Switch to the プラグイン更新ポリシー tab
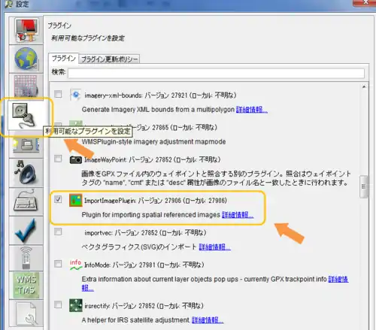The height and width of the screenshot is (330, 376). click(109, 59)
